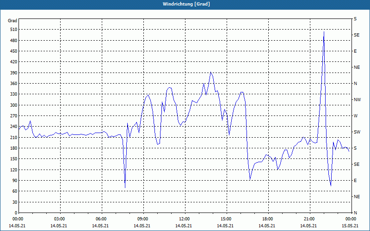Click the 15:00 time label

click(x=226, y=219)
